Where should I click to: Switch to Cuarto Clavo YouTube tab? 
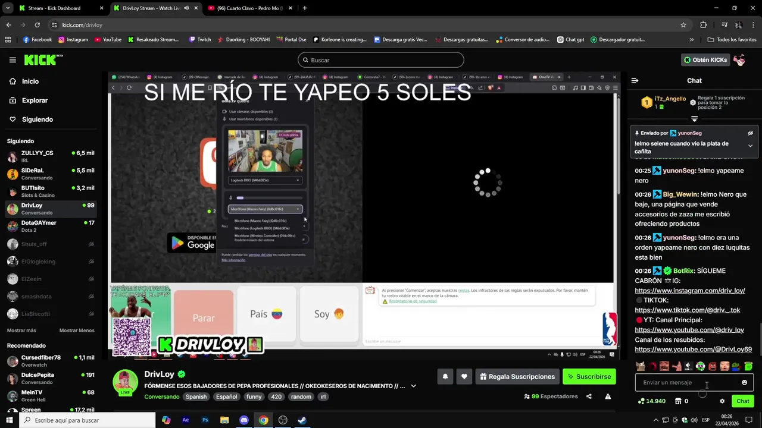tap(249, 8)
